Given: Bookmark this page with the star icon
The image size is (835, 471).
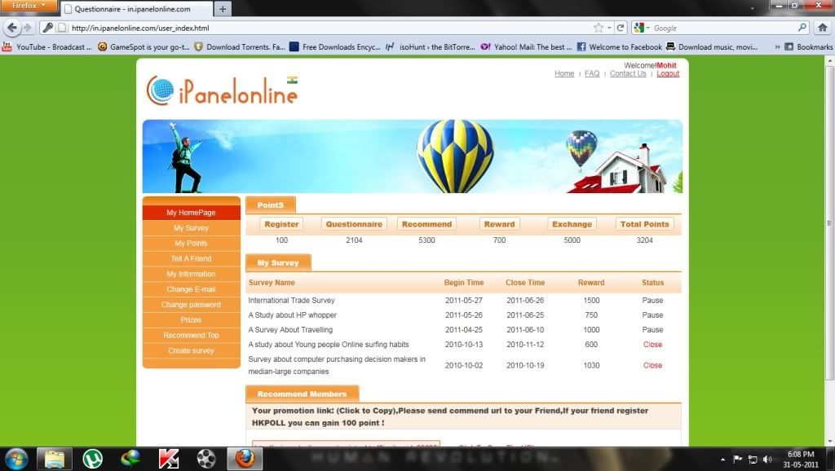Looking at the screenshot, I should pos(599,28).
